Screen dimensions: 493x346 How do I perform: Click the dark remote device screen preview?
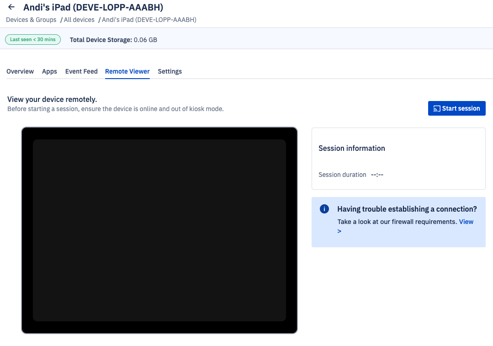[159, 230]
